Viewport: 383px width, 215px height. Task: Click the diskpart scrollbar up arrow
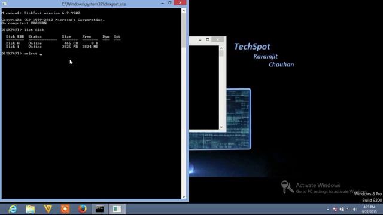[x=184, y=11]
